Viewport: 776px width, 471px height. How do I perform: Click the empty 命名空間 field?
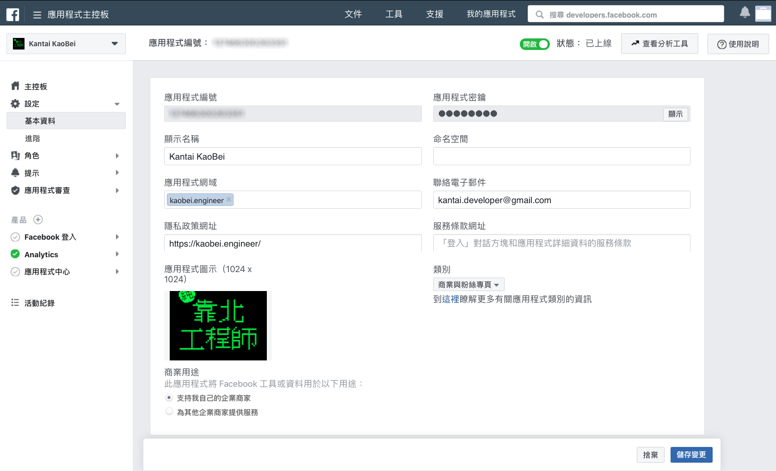(x=561, y=156)
